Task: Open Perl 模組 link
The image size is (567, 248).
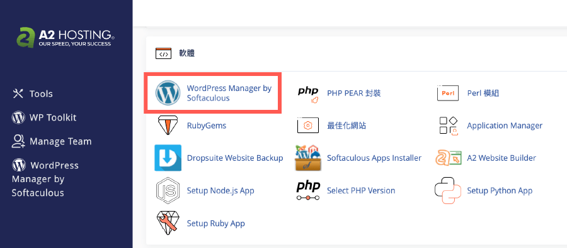Action: pyautogui.click(x=483, y=94)
